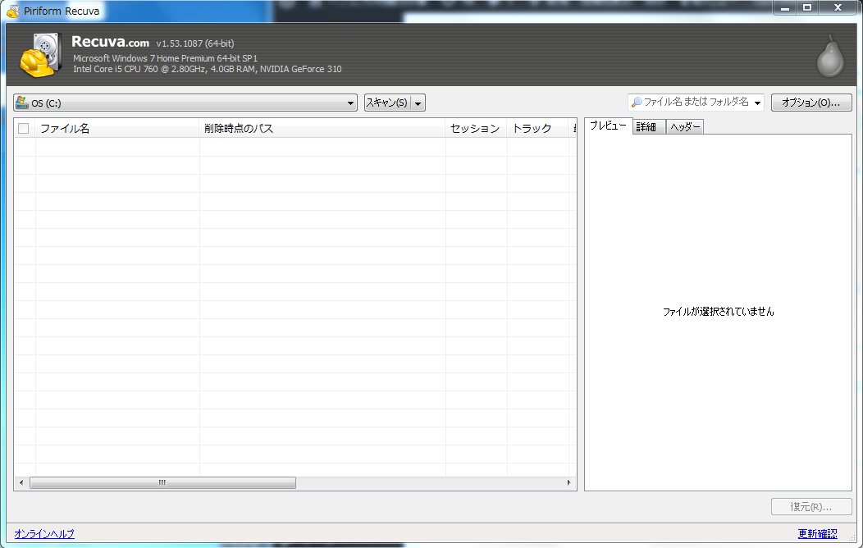This screenshot has height=548, width=863.
Task: Sort by ファイル名 column header
Action: tap(116, 128)
